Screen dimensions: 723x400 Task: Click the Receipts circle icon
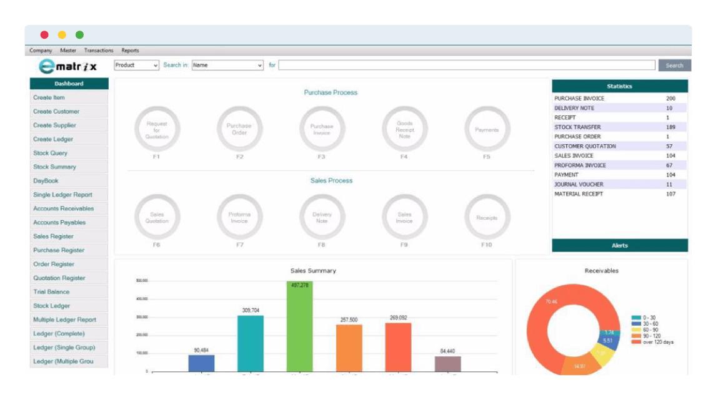(487, 218)
